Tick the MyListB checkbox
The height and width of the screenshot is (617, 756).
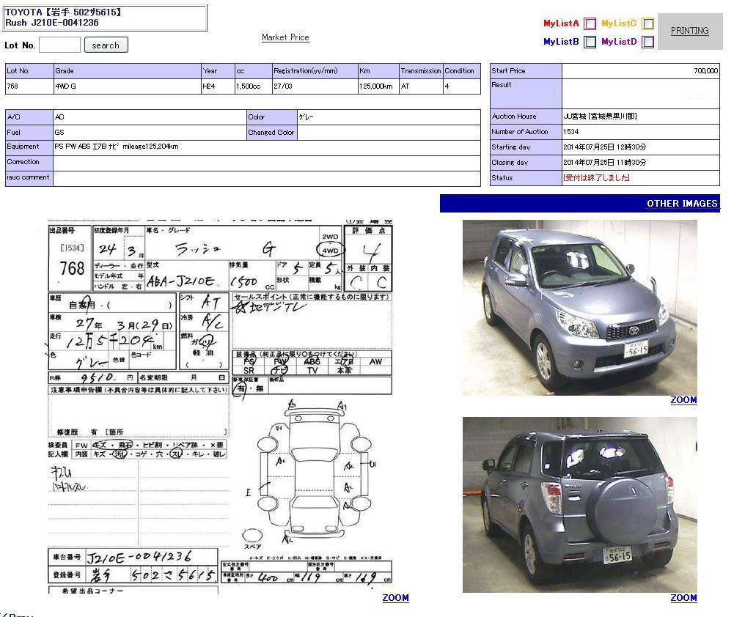[590, 42]
